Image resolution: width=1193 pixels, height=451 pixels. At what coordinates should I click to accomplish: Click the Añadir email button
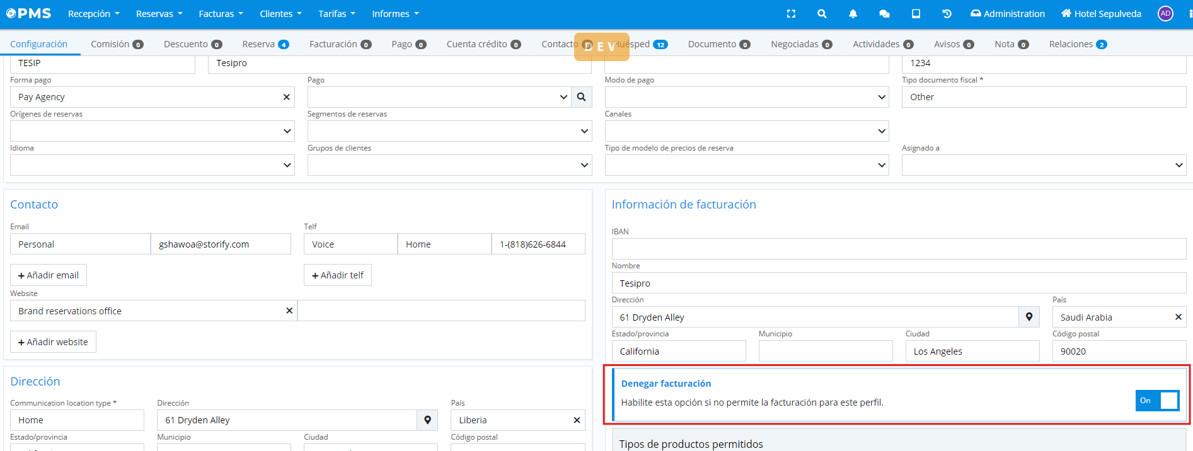pyautogui.click(x=49, y=275)
